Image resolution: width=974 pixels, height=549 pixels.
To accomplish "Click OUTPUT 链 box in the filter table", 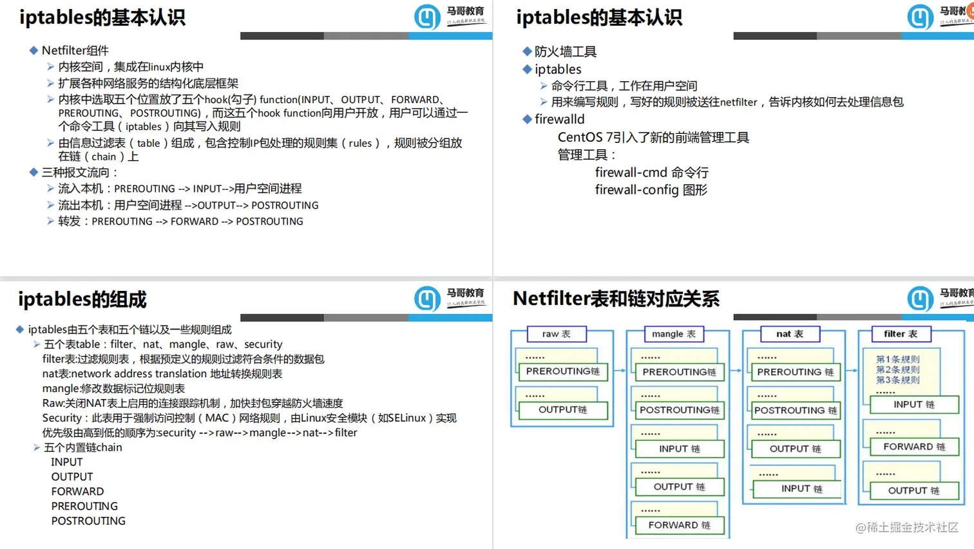I will click(x=914, y=490).
